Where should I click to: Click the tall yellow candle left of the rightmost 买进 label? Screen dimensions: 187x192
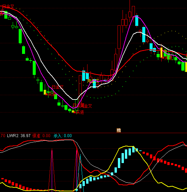click(161, 52)
